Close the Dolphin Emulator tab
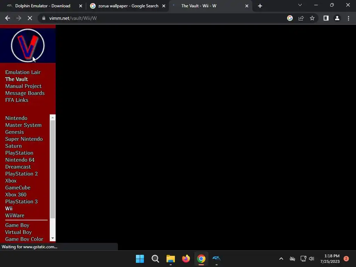The image size is (356, 267). [x=81, y=6]
